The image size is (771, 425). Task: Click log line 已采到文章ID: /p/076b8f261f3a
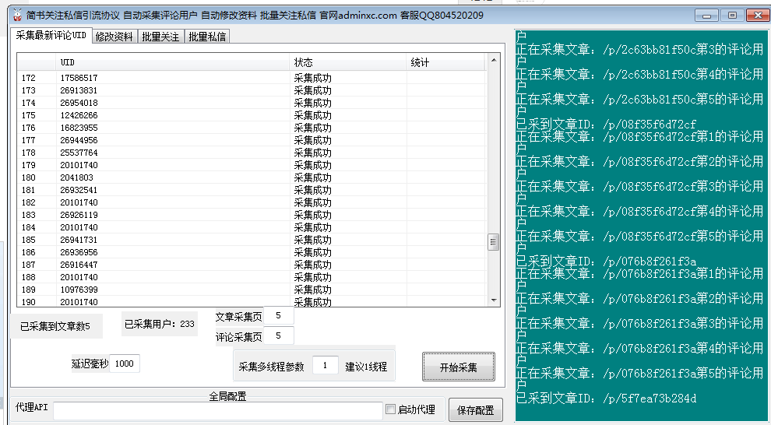pyautogui.click(x=606, y=261)
